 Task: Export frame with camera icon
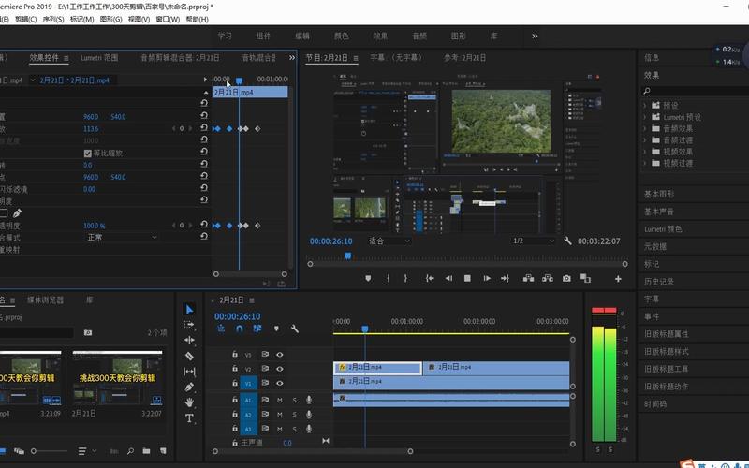coord(566,278)
